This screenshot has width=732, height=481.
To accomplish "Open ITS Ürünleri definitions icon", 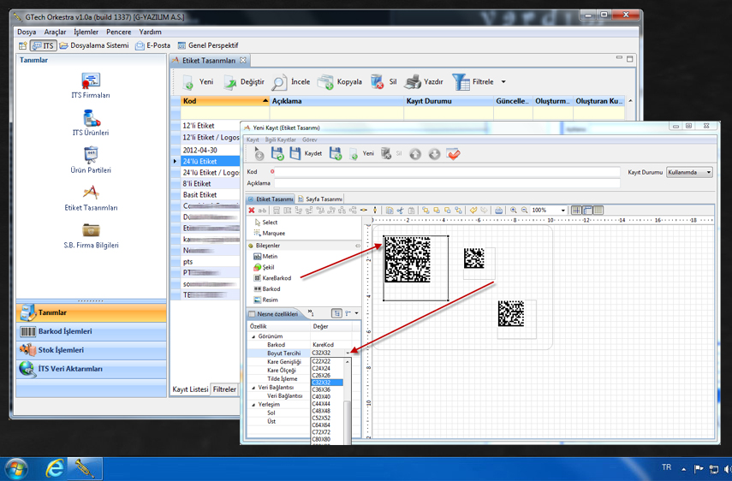I will [x=91, y=123].
